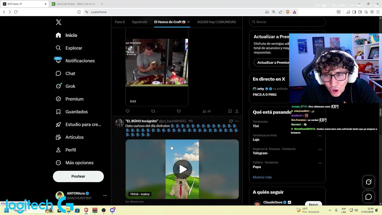
Task: Show hidden system tray icons
Action: point(330,210)
